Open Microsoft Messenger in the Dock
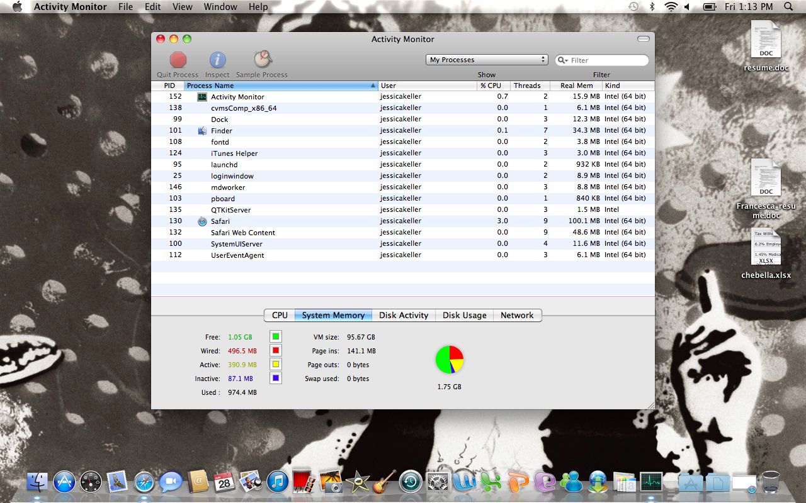Image resolution: width=806 pixels, height=503 pixels. [571, 482]
